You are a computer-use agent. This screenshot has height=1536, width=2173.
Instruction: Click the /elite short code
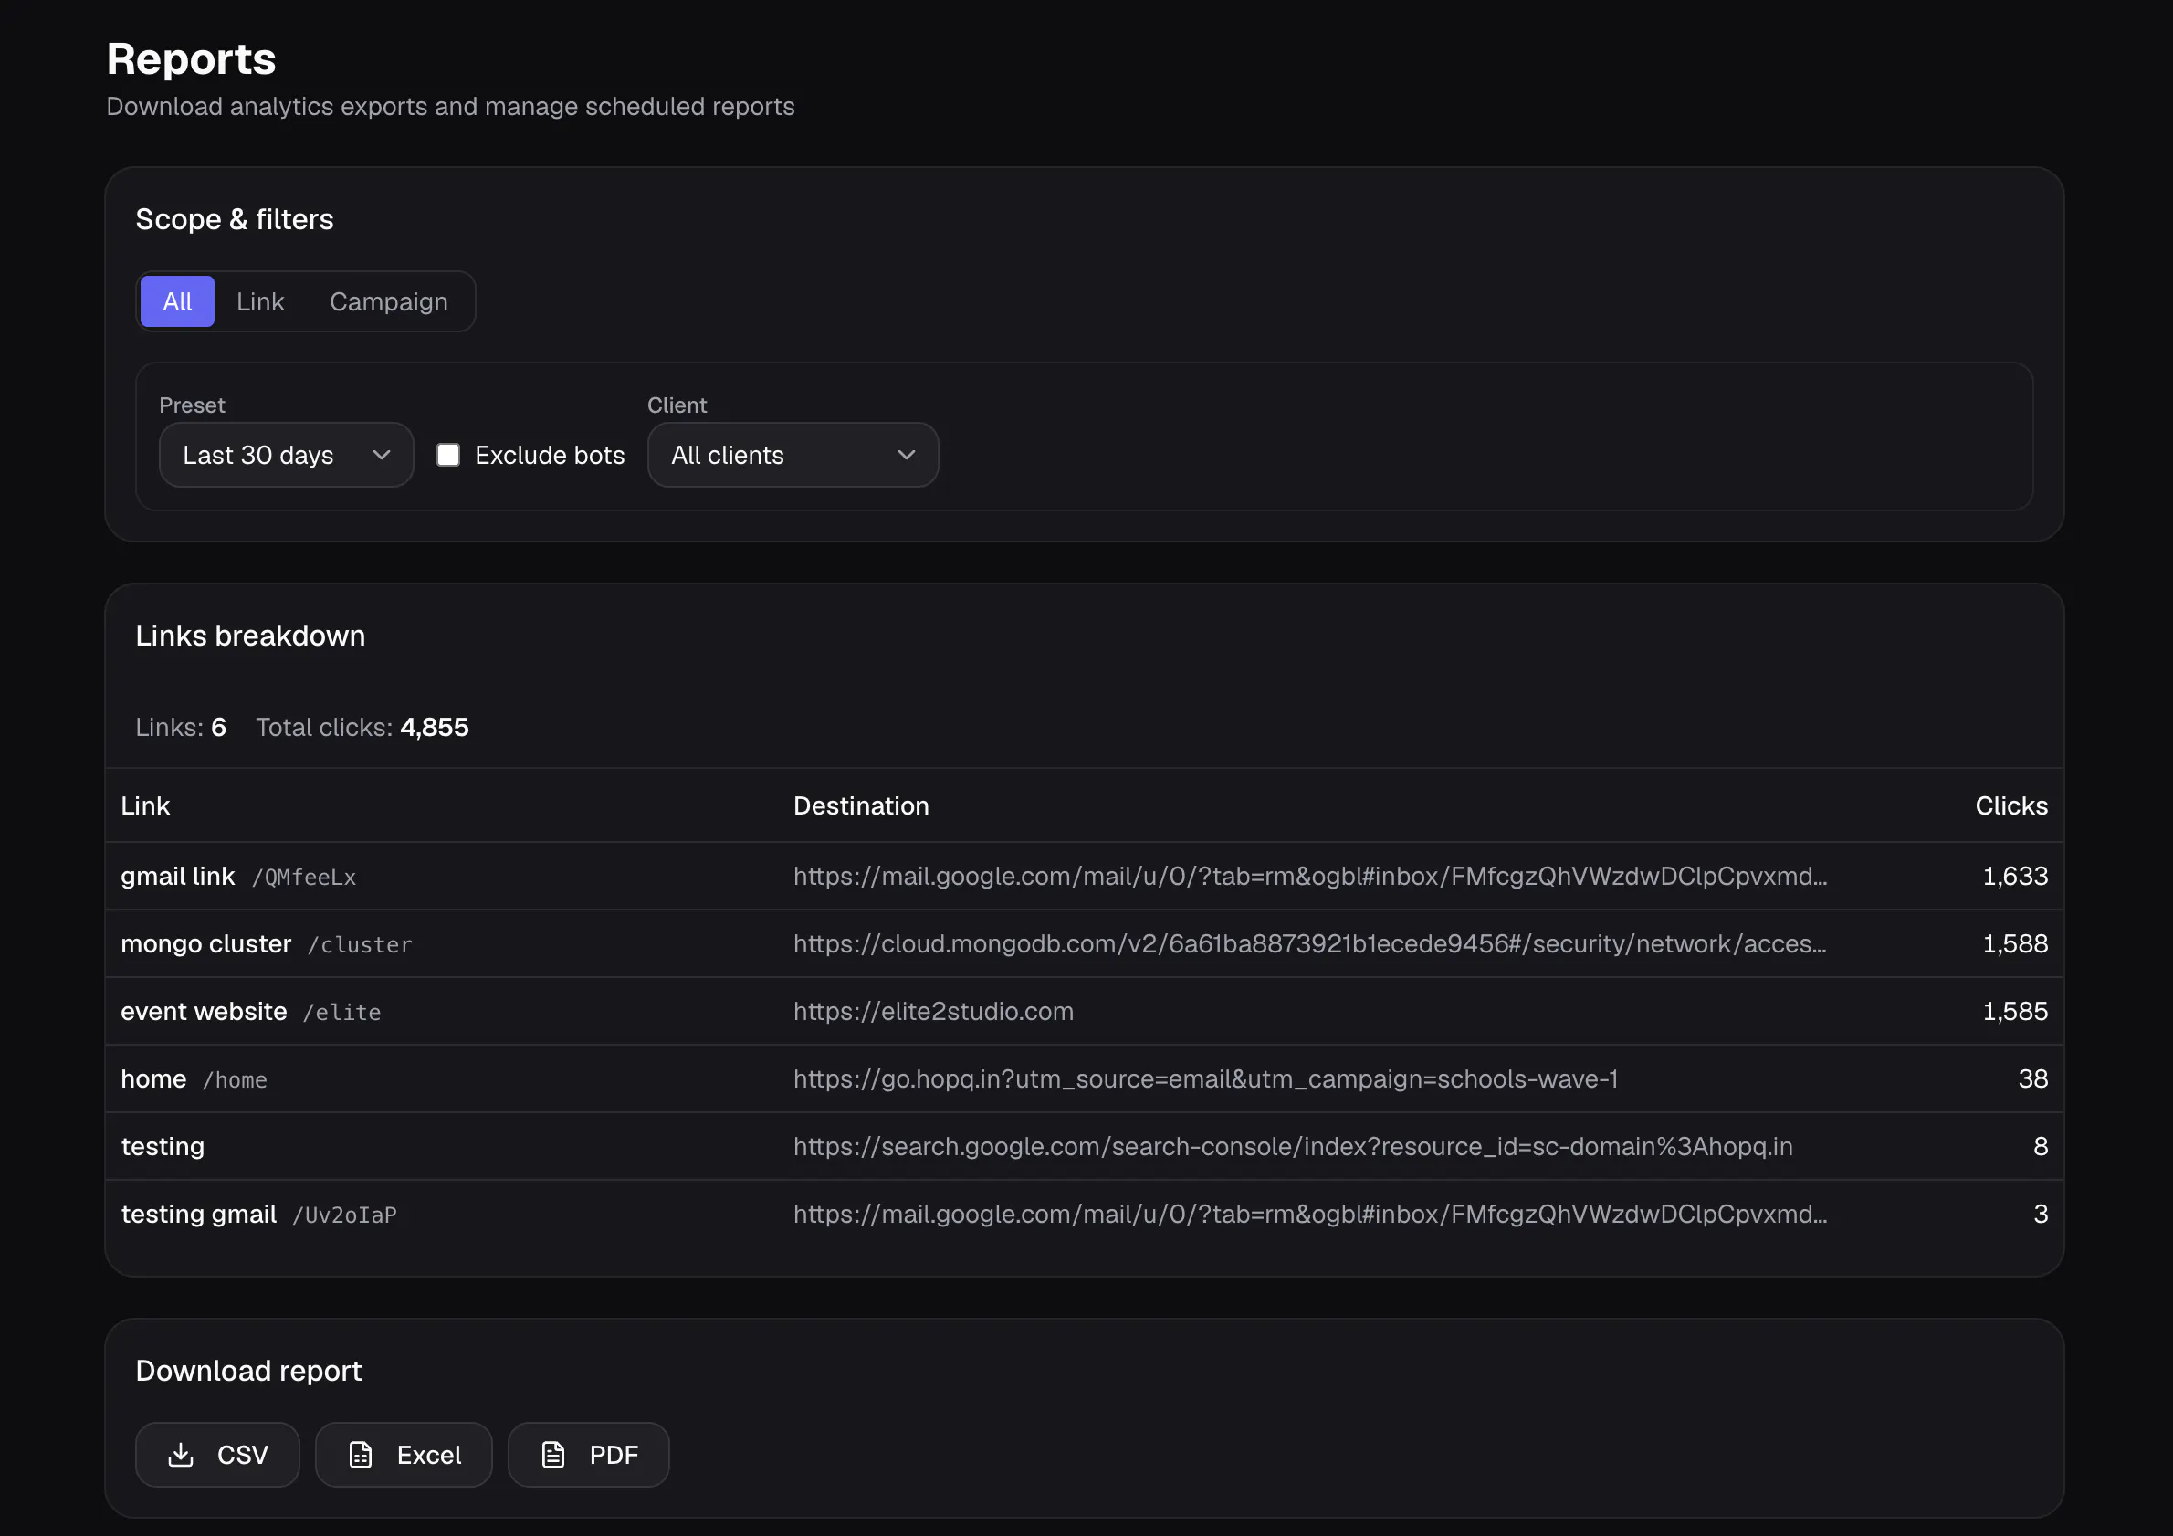pyautogui.click(x=341, y=1014)
